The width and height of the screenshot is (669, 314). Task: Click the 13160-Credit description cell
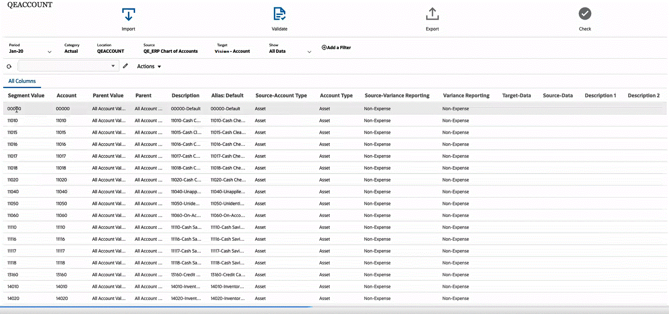186,275
